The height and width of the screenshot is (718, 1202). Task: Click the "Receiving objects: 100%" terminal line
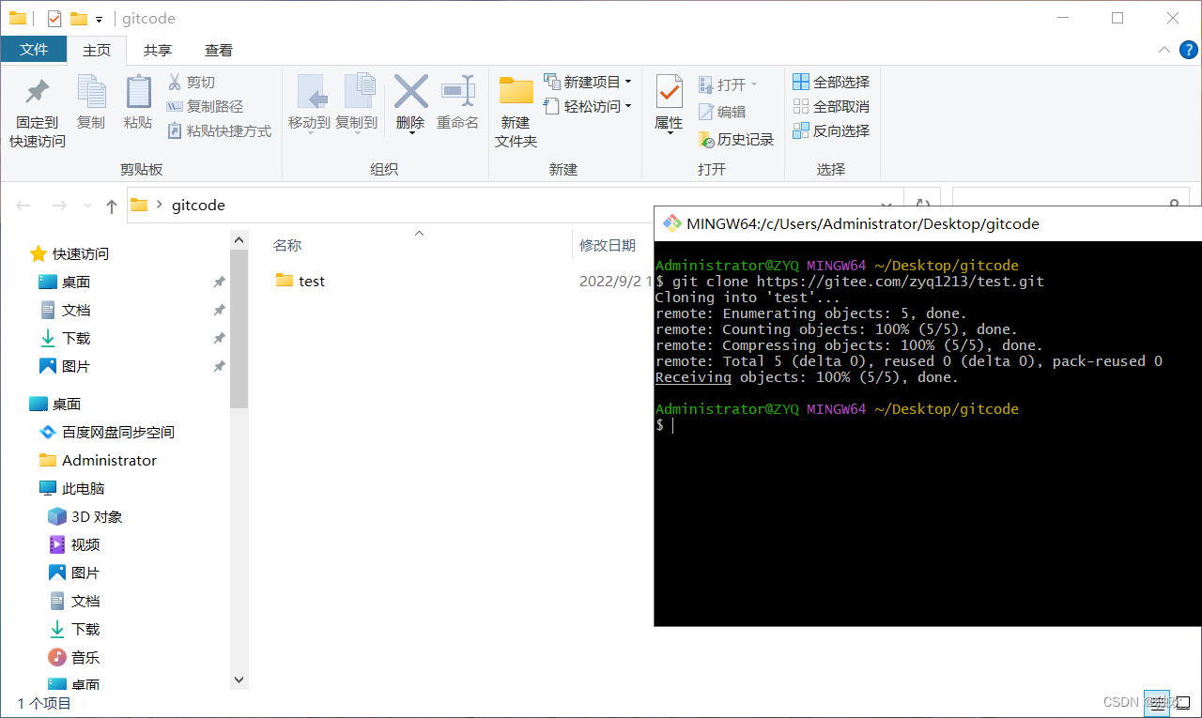click(x=807, y=377)
